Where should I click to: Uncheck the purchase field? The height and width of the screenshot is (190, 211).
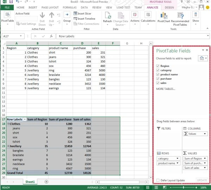click(x=158, y=79)
